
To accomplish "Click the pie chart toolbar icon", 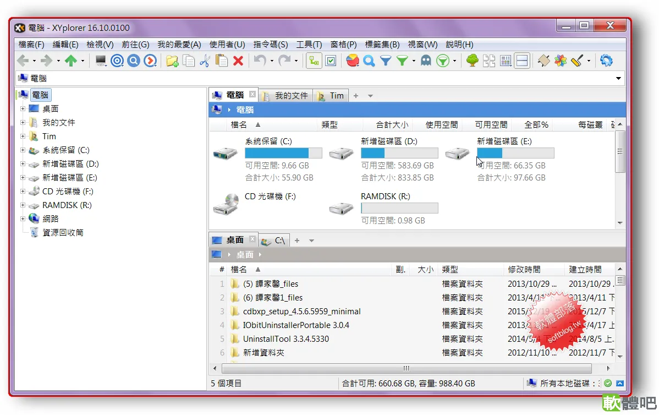I will coord(353,61).
